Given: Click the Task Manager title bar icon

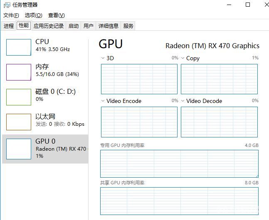Looking at the screenshot, I should tap(7, 5).
